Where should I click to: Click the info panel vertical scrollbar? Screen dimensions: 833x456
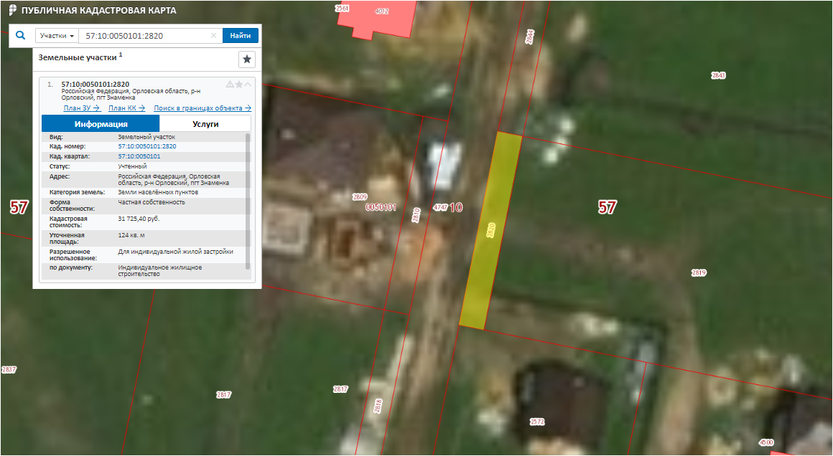tap(248, 201)
